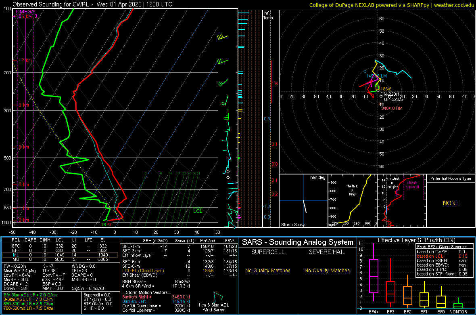
Task: Click the '149/19 LM' hodograph label
Action: tap(376, 76)
